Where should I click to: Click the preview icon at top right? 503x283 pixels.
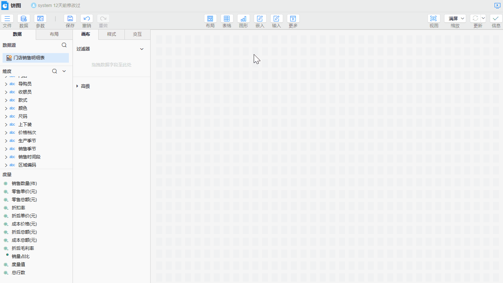pos(497,6)
